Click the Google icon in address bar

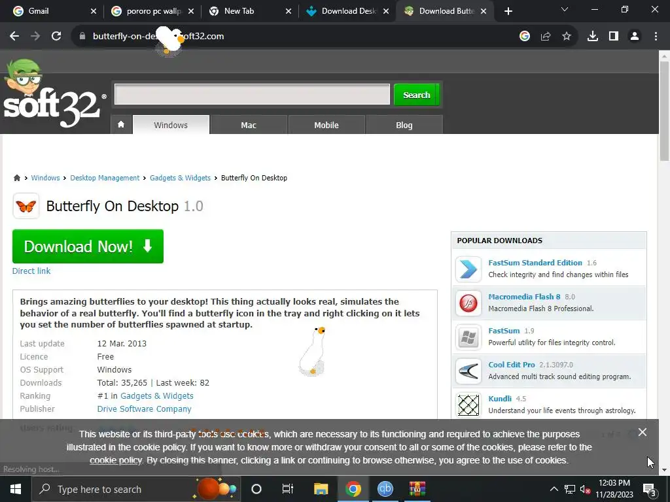[525, 37]
